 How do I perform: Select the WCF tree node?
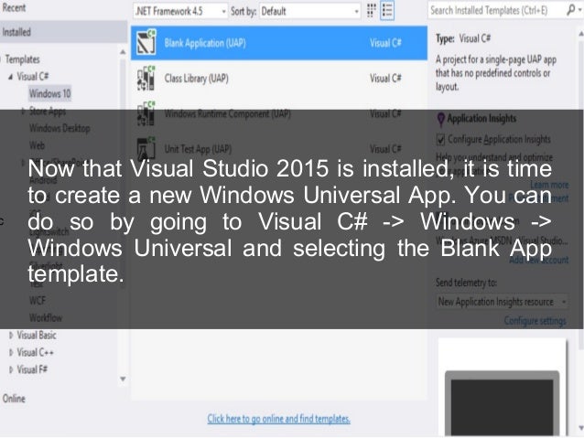pyautogui.click(x=38, y=300)
